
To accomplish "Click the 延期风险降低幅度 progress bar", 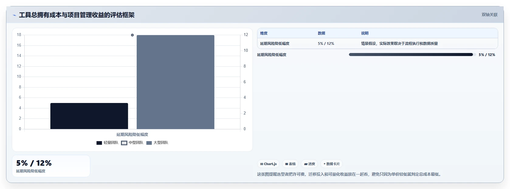I will (412, 55).
